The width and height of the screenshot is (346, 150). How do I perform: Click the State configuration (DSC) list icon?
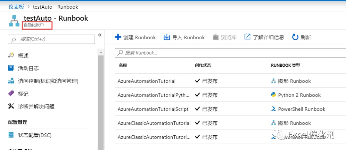click(x=11, y=135)
